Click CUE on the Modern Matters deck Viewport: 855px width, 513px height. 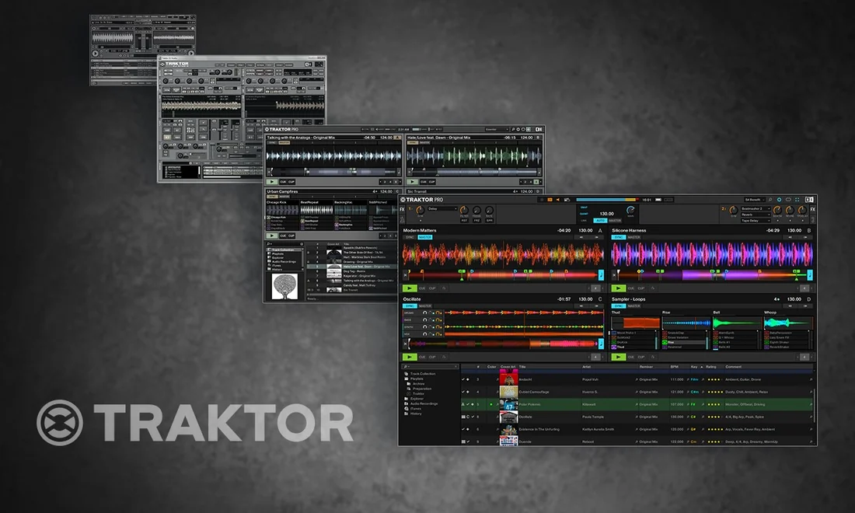coord(422,288)
